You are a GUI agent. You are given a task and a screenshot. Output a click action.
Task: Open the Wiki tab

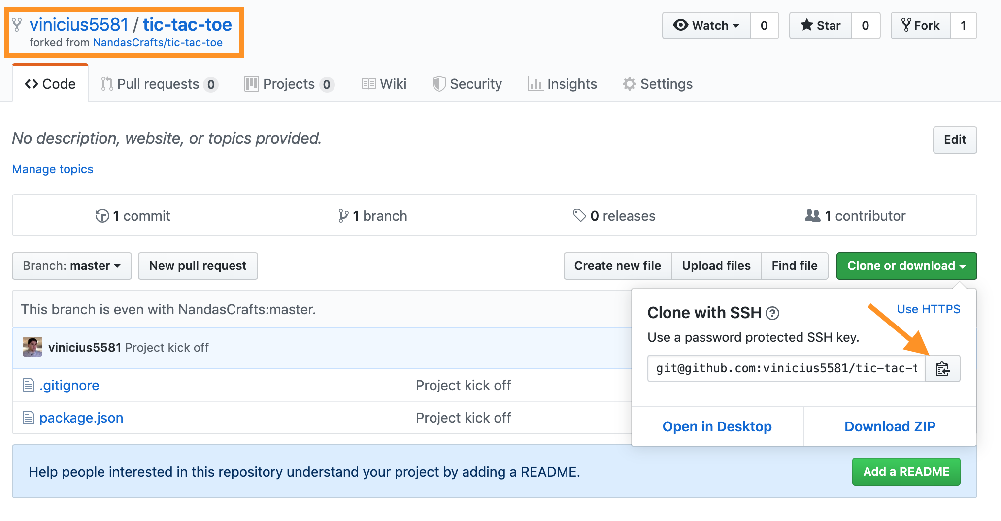(384, 84)
